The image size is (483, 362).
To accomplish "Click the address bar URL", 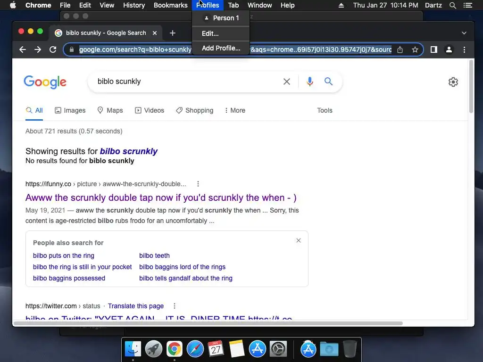I will coord(235,49).
